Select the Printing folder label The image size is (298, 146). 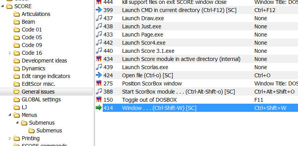pyautogui.click(x=31, y=138)
